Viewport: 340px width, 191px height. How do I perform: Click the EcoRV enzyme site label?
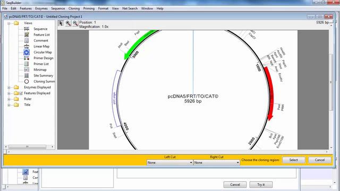pyautogui.click(x=280, y=77)
